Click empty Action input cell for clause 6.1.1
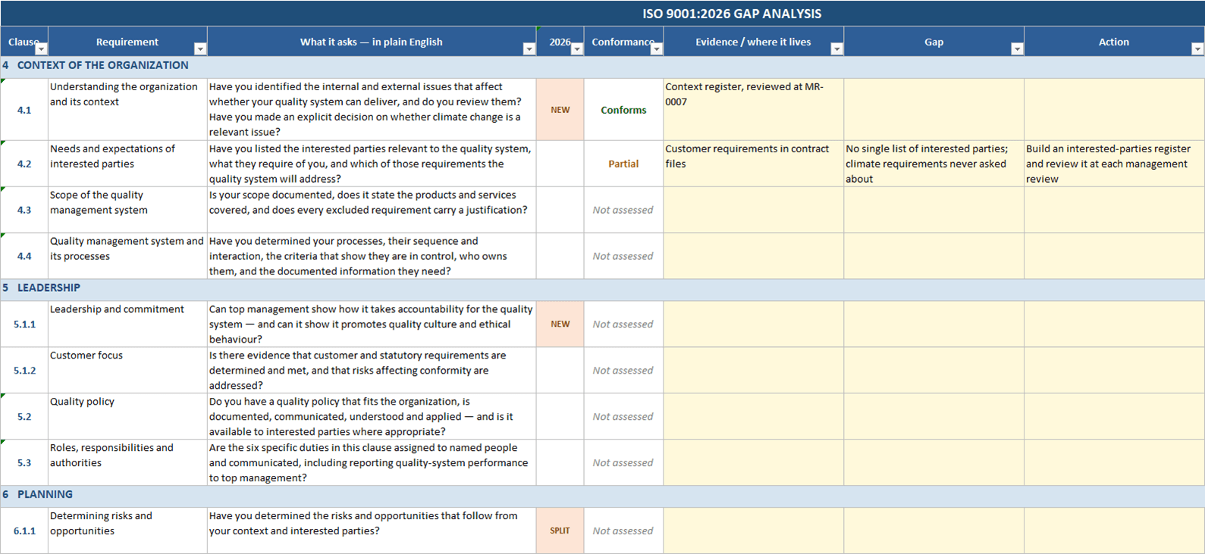The image size is (1205, 554). coord(1114,531)
